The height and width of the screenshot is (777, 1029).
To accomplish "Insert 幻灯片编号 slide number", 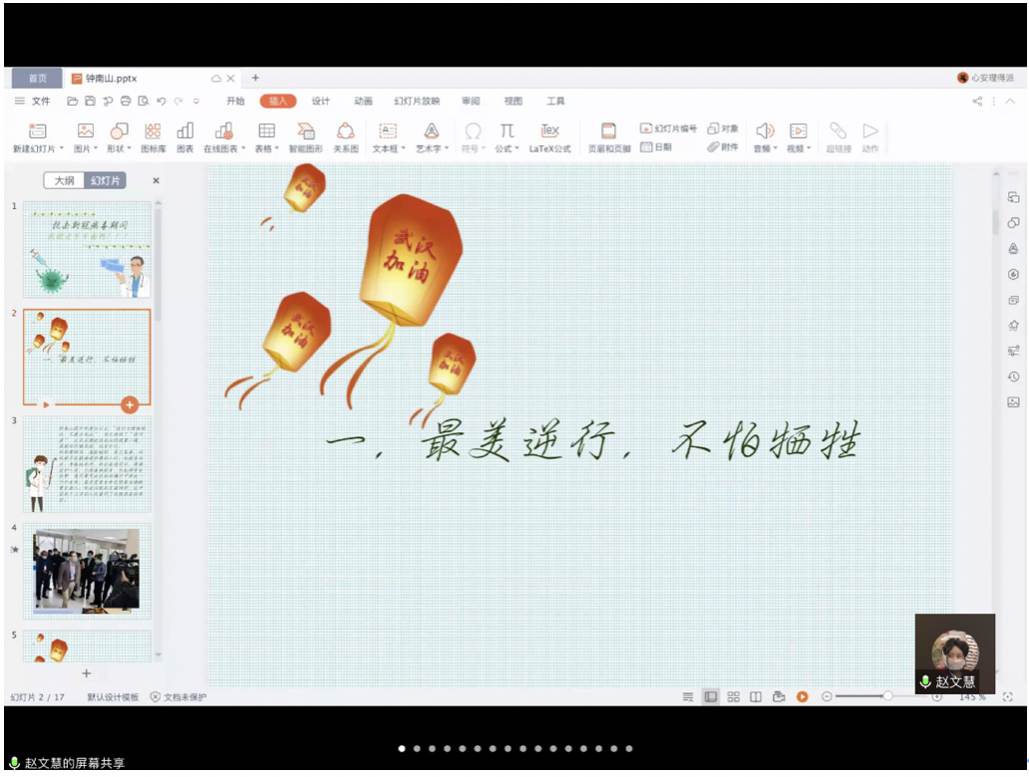I will [x=669, y=129].
